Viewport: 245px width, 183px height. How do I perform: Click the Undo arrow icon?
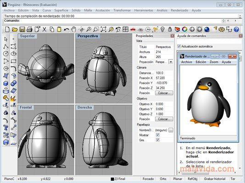(67, 29)
